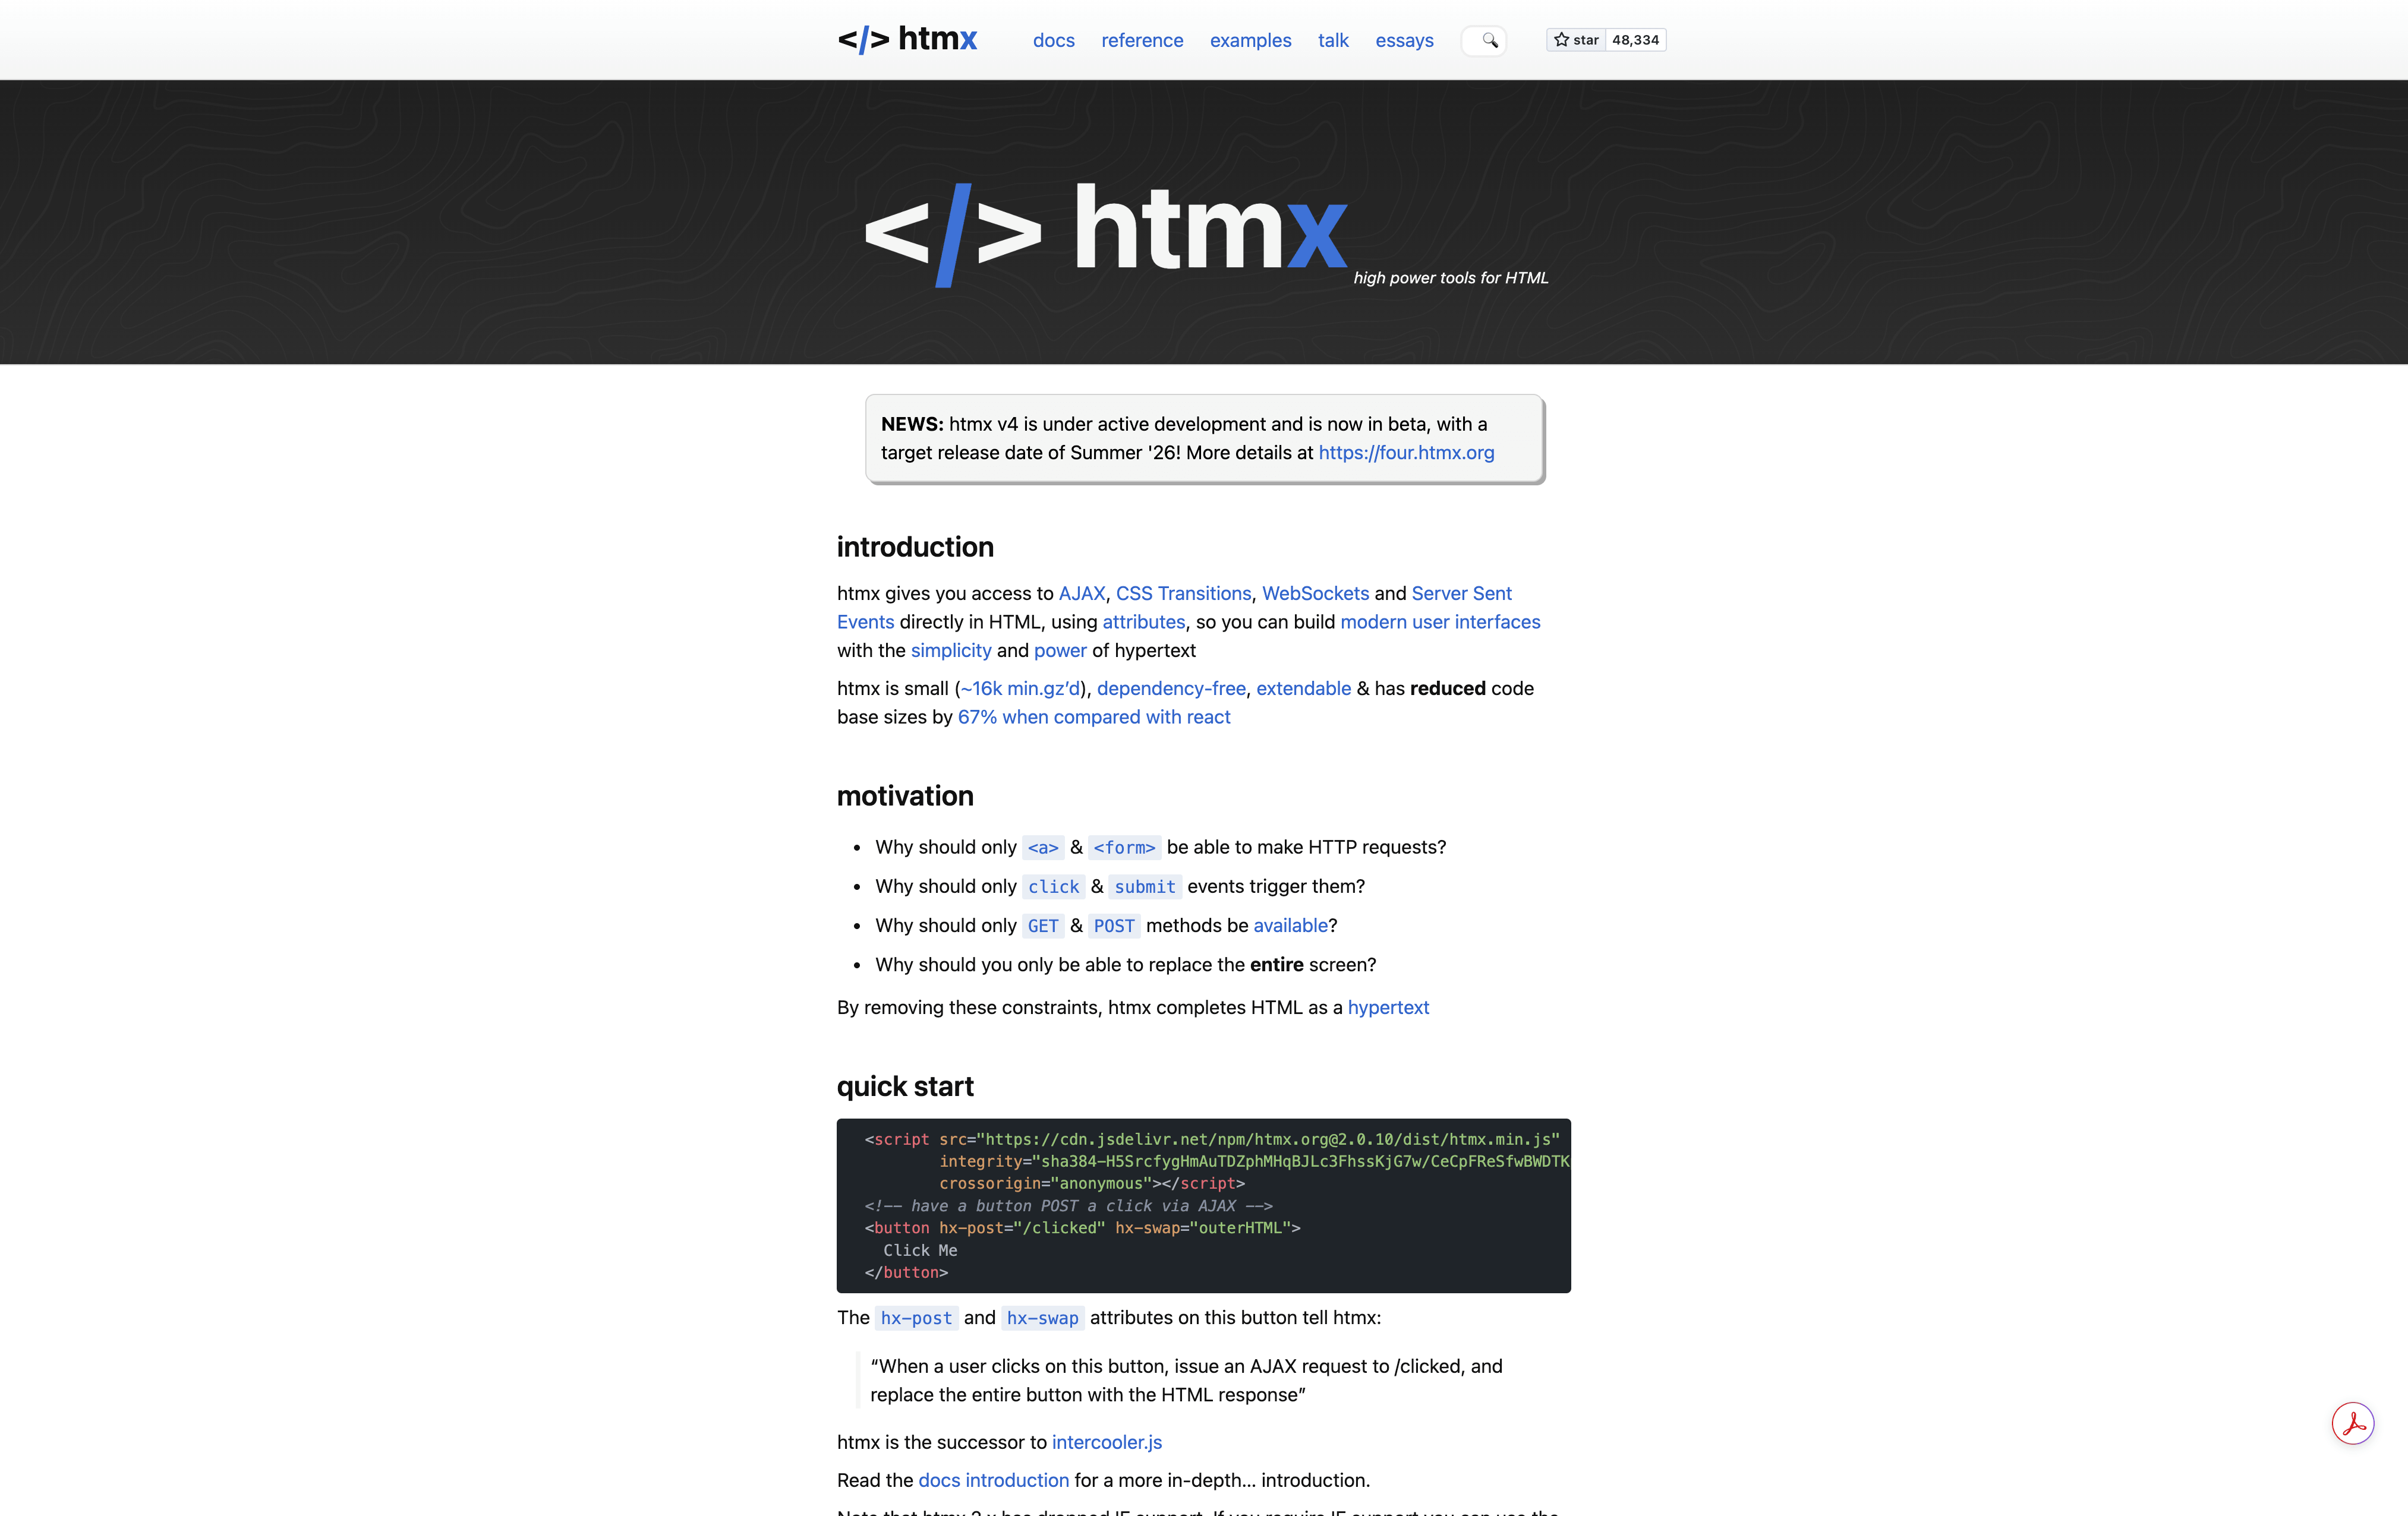Open the CSS Transitions link
Viewport: 2408px width, 1516px height.
pos(1183,593)
